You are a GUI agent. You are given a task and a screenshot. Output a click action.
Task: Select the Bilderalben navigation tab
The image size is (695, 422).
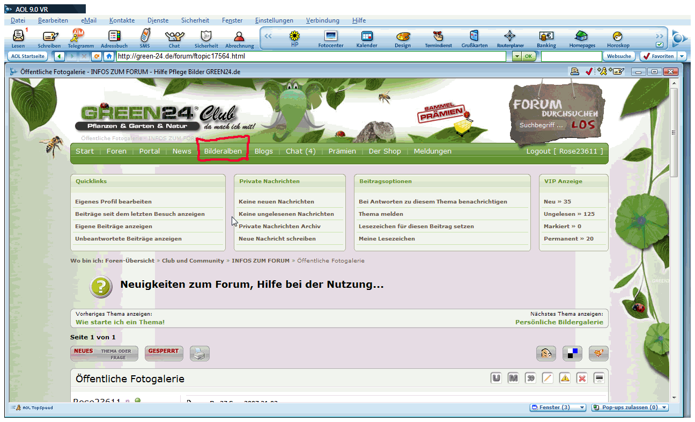point(223,151)
